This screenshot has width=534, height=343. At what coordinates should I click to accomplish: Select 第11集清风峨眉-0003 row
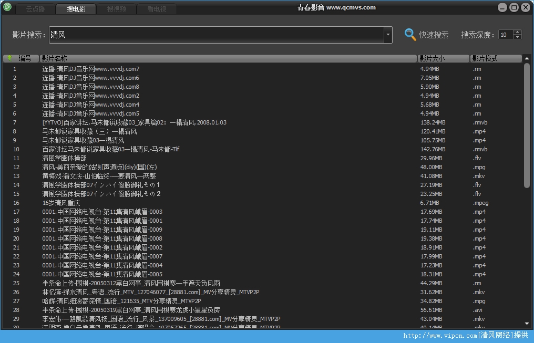pos(262,212)
